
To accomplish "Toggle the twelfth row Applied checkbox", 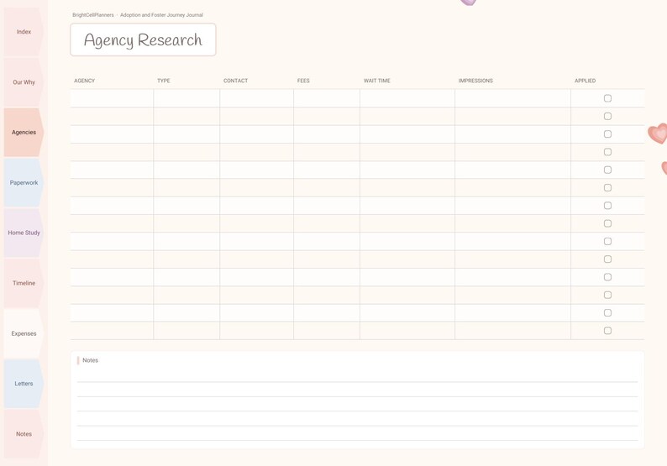I will tap(607, 295).
